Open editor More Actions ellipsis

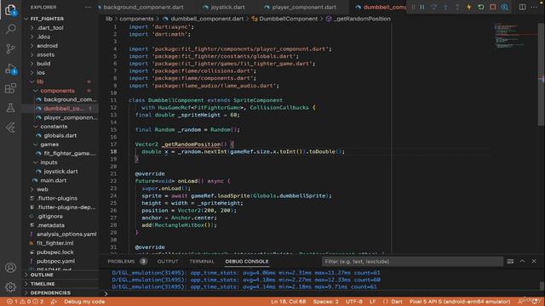point(534,7)
